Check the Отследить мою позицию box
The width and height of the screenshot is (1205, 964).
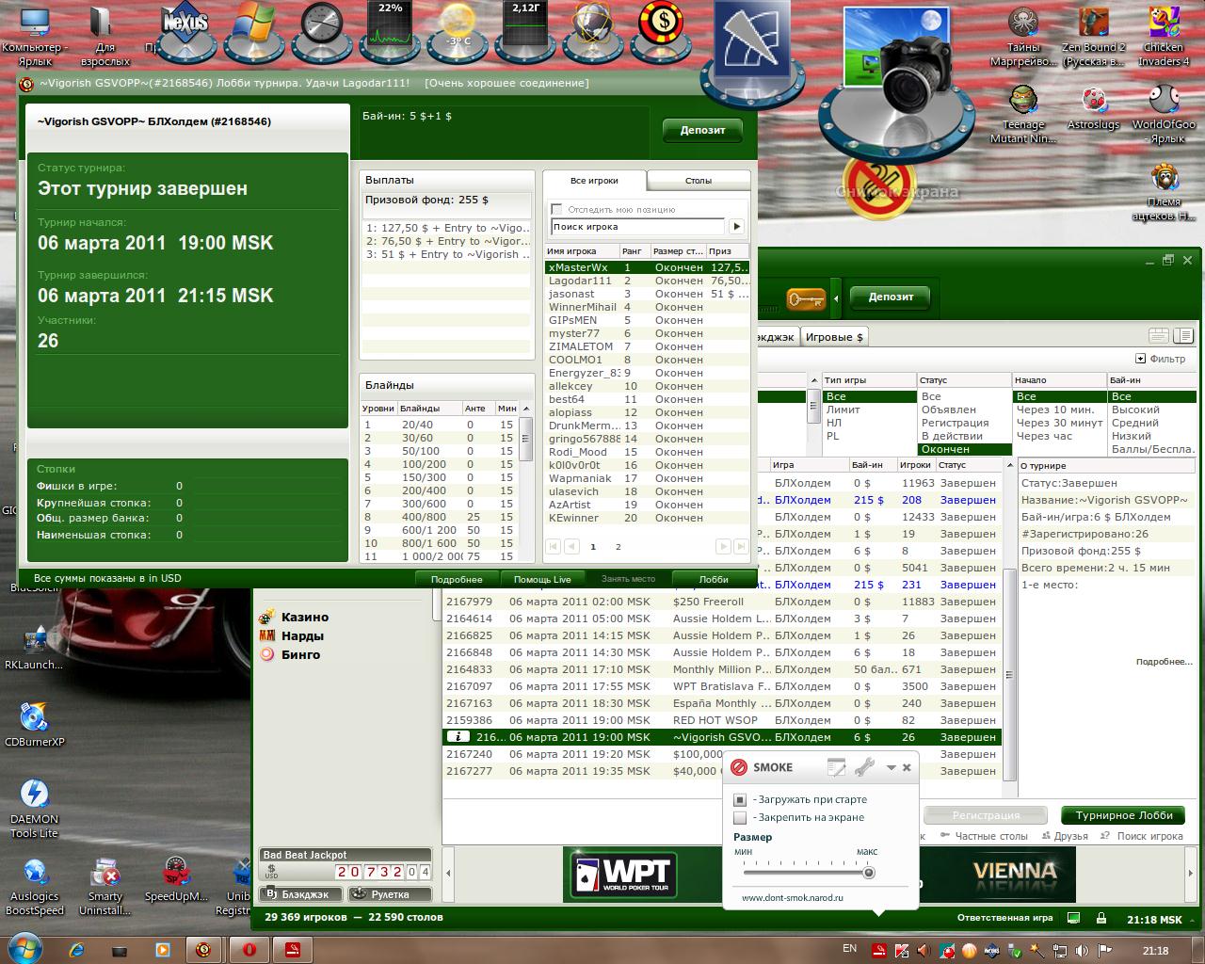pos(556,209)
